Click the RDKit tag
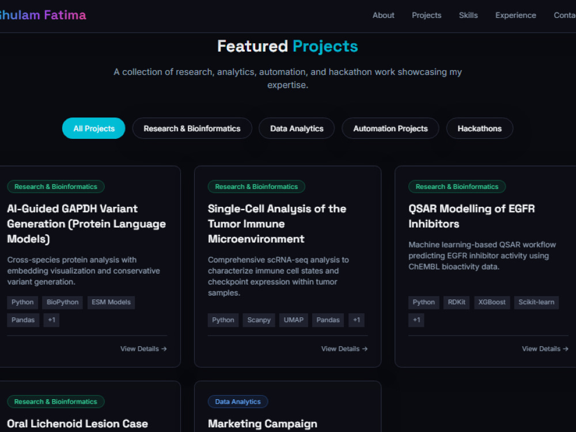Image resolution: width=576 pixels, height=432 pixels. [x=456, y=302]
